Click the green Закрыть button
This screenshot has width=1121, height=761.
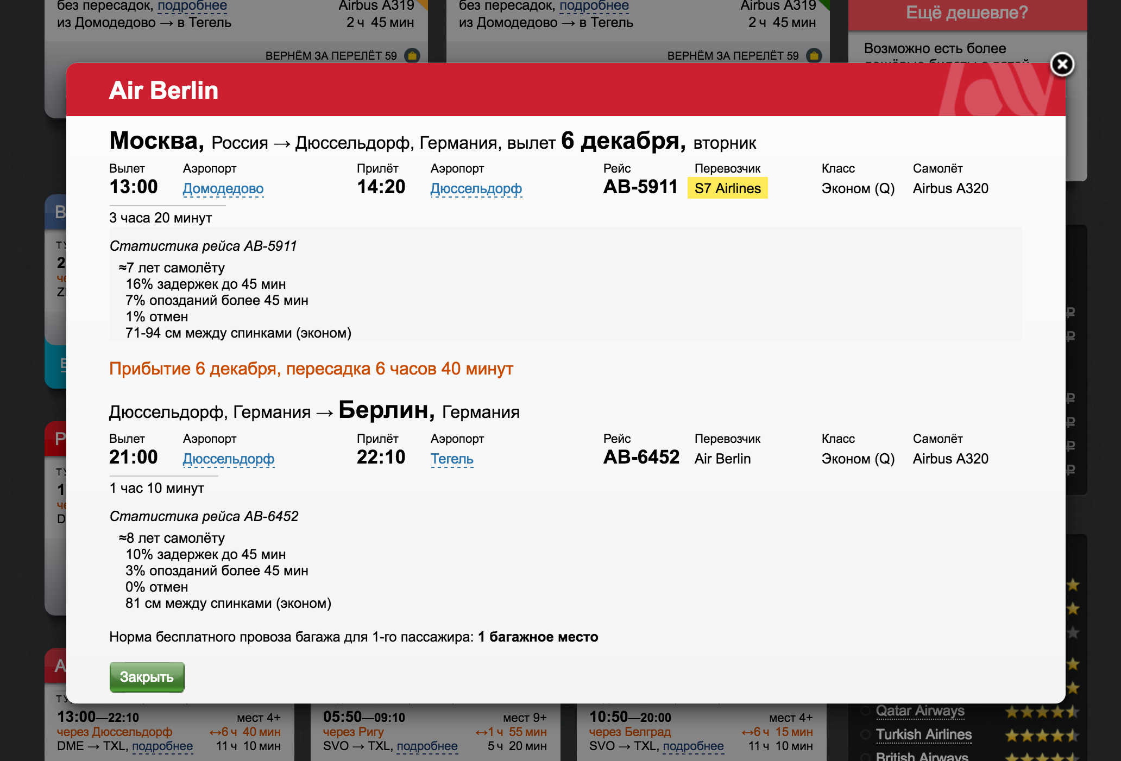click(147, 677)
